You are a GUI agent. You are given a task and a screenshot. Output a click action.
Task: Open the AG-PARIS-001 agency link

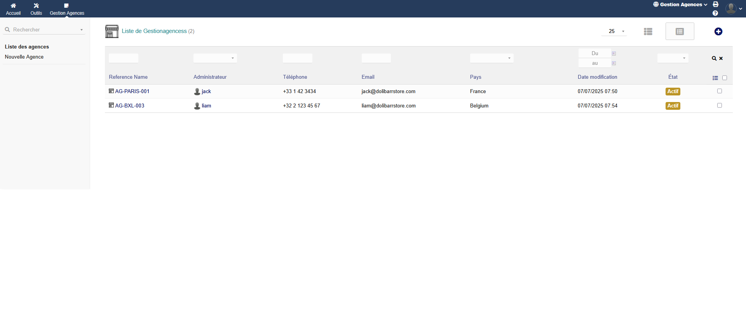pyautogui.click(x=132, y=92)
